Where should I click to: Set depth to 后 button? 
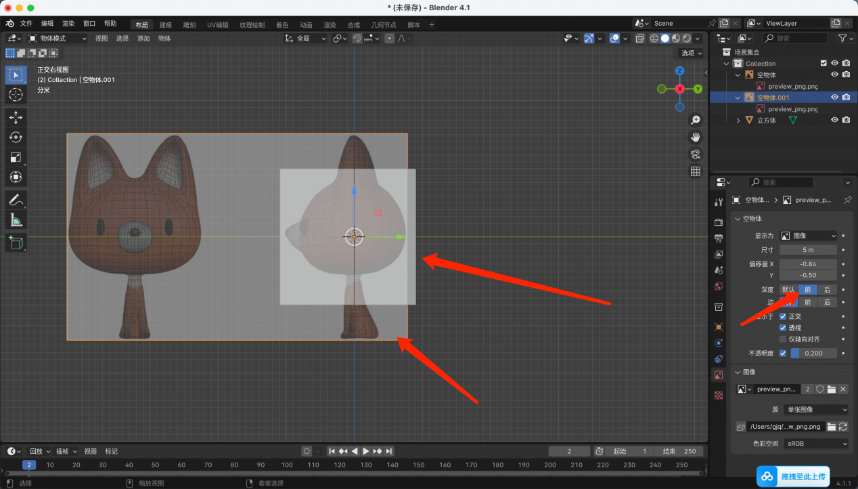(827, 289)
